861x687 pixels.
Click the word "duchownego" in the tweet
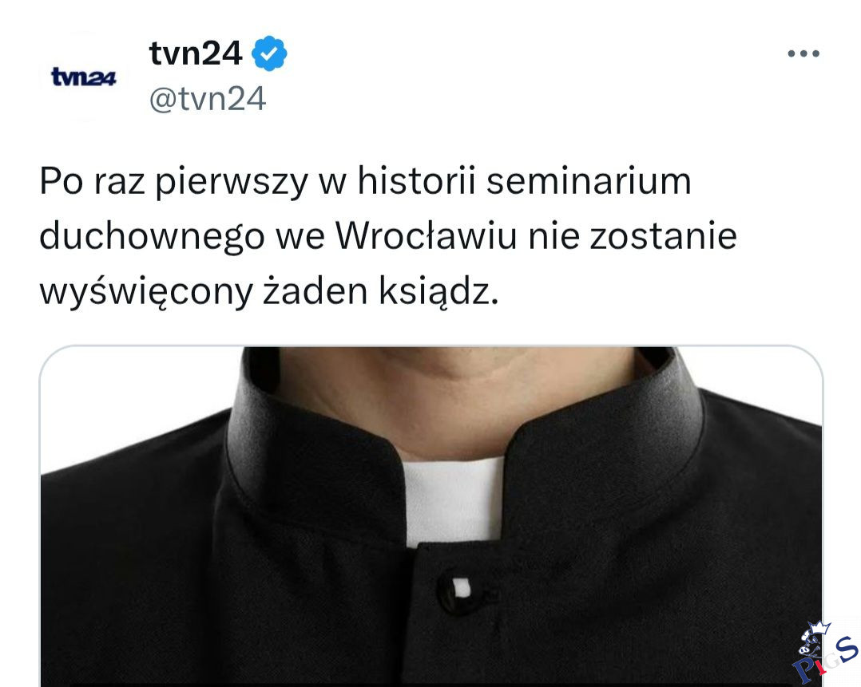[152, 236]
